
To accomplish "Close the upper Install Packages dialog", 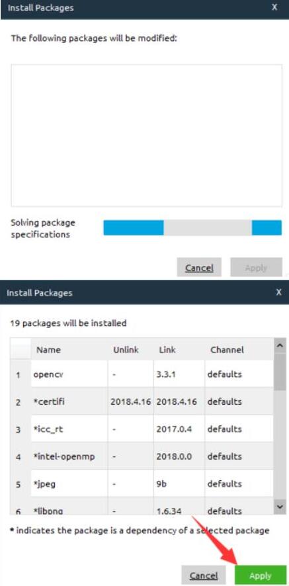I will [275, 7].
